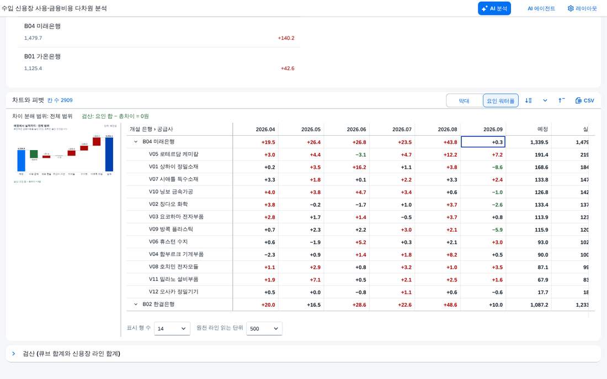Click the light blue starting waterfall bar
This screenshot has width=607, height=379.
[22, 161]
